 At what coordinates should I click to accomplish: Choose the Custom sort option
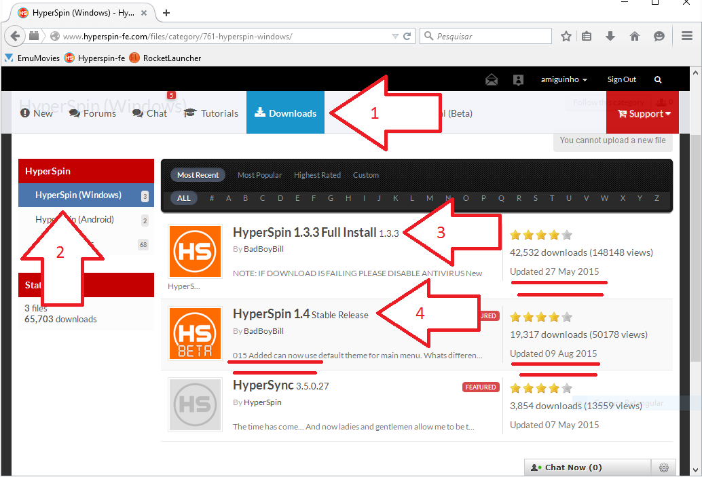pyautogui.click(x=366, y=176)
